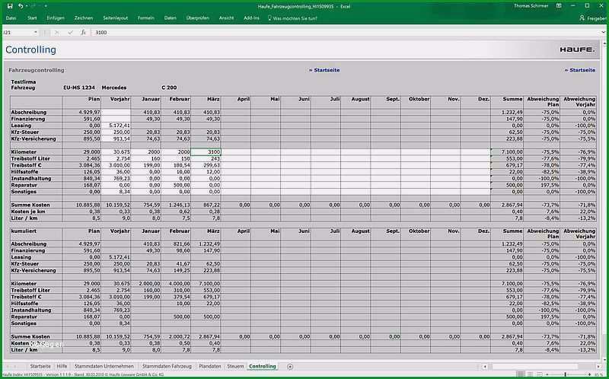Switch to the Start ribbon tab
609x379 pixels.
(32, 18)
